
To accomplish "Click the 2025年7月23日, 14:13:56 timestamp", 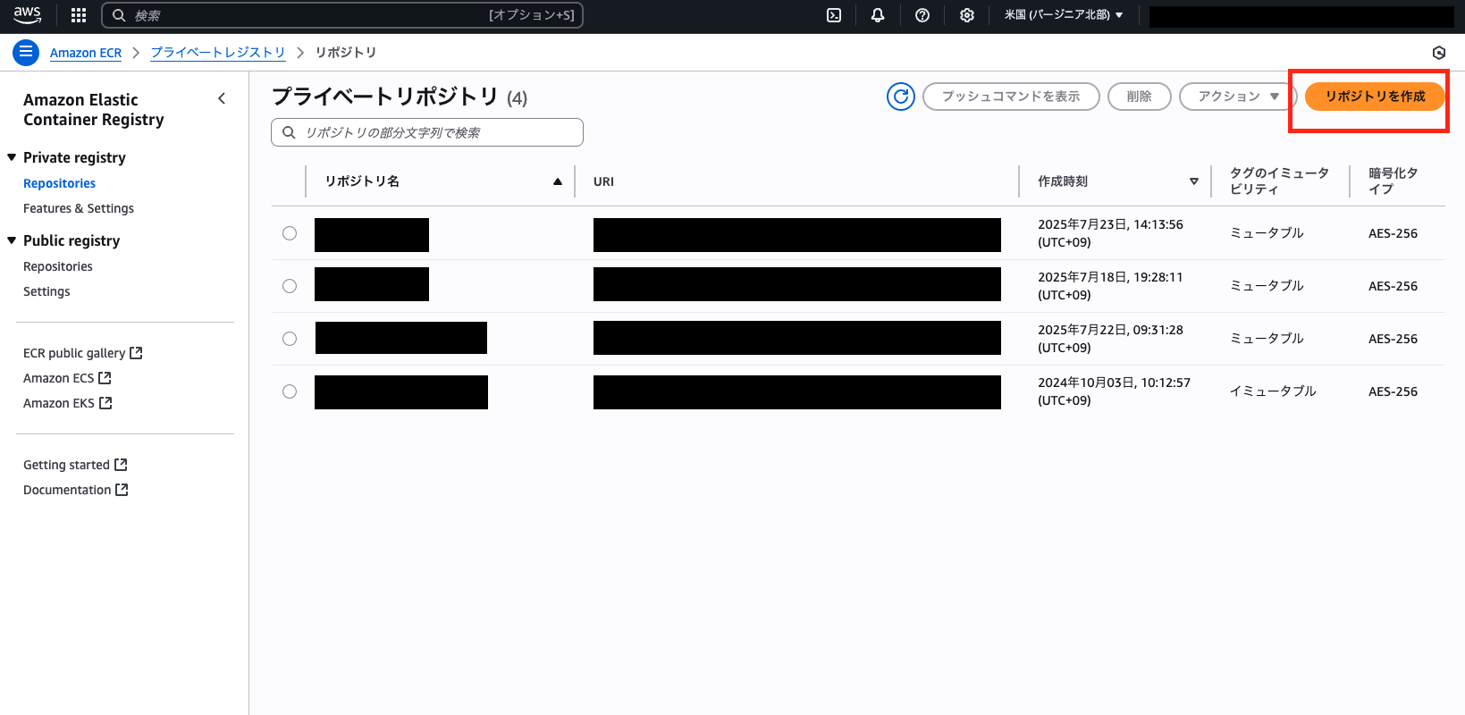I will tap(1110, 233).
